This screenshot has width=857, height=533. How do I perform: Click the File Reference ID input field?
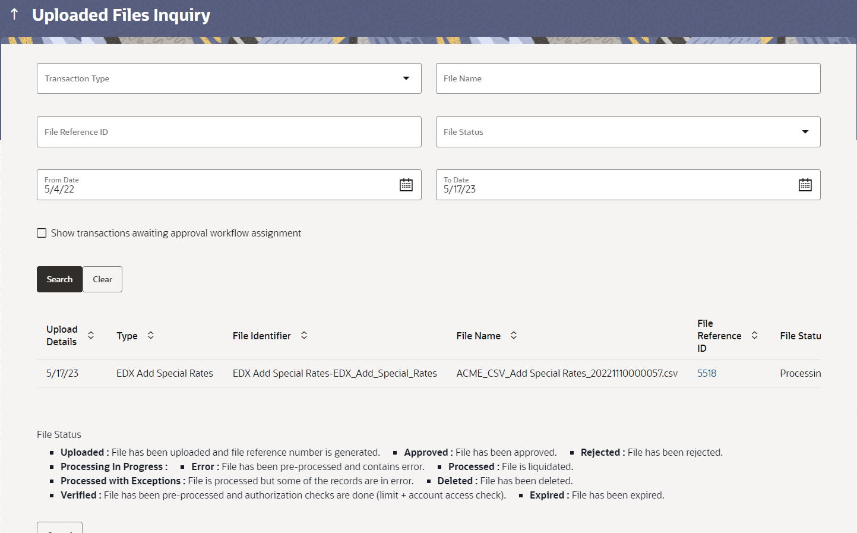coord(229,131)
